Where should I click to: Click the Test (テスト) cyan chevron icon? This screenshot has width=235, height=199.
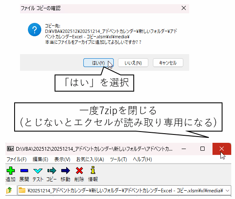pyautogui.click(x=38, y=171)
